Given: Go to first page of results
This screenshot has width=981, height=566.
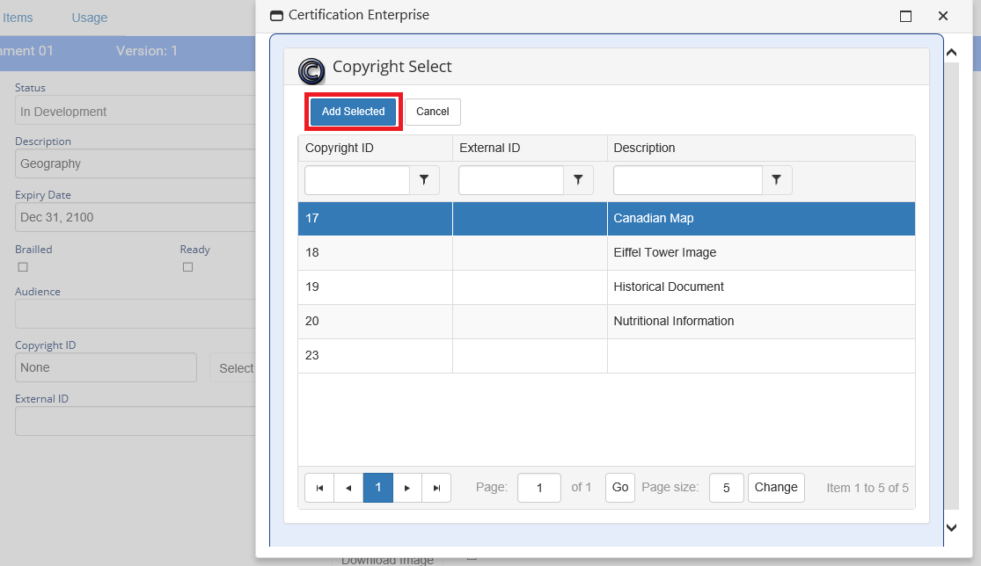Looking at the screenshot, I should tap(319, 488).
